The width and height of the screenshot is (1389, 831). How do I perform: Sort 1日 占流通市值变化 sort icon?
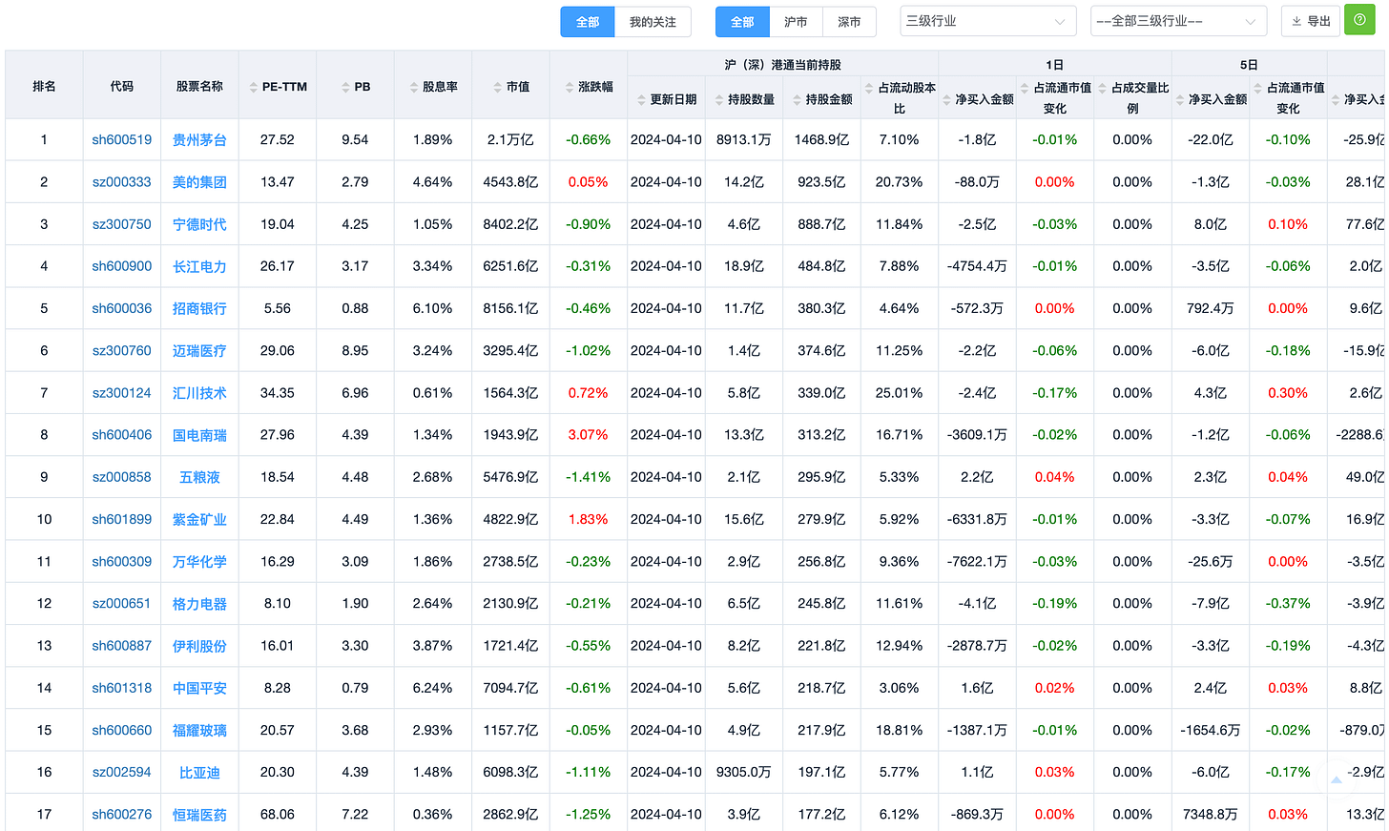click(x=1025, y=88)
